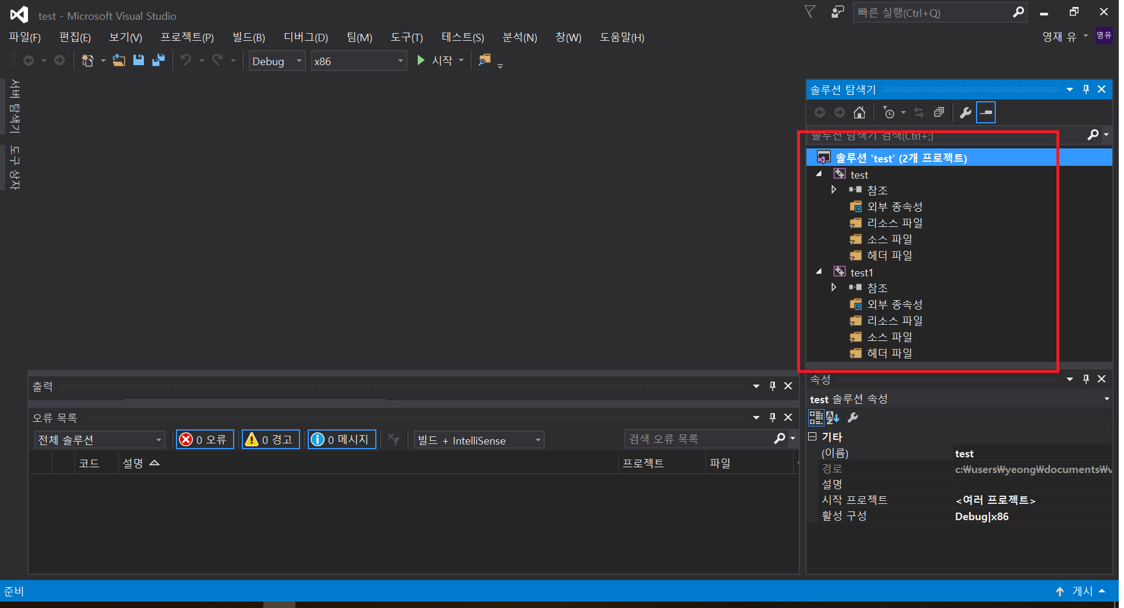Open the Debug configuration dropdown
1124x608 pixels.
(x=277, y=61)
